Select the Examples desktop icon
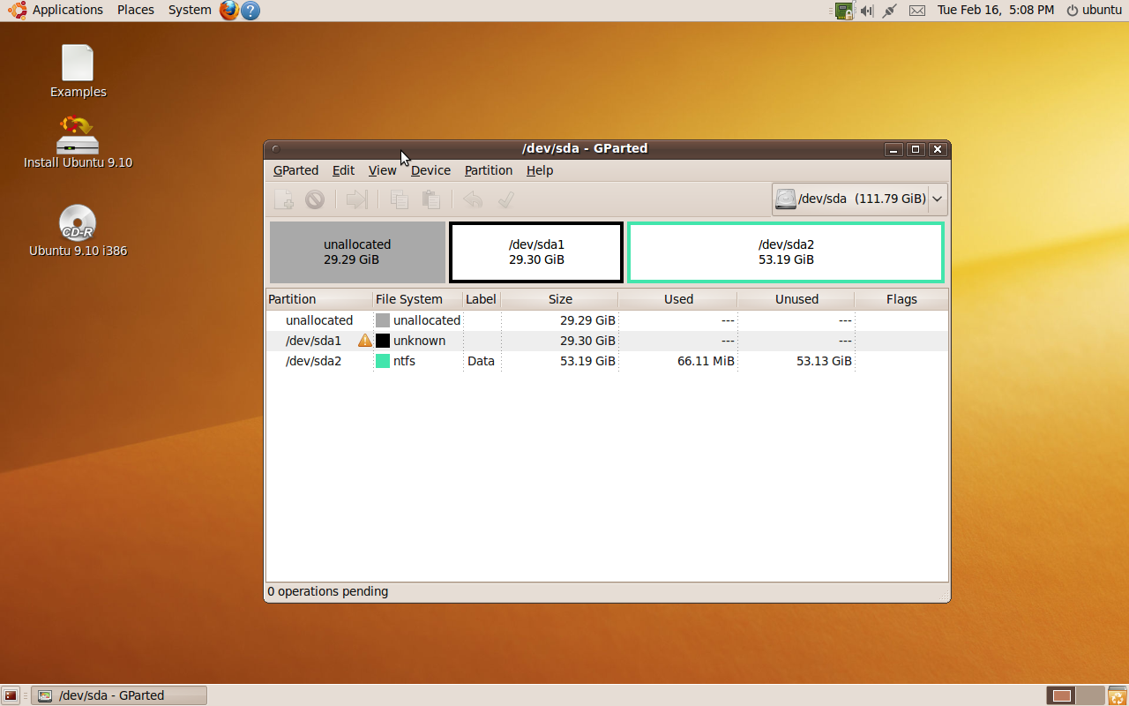1129x706 pixels. click(x=78, y=71)
